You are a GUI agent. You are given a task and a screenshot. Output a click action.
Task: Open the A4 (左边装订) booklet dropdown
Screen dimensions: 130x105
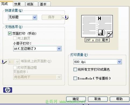pos(37,49)
